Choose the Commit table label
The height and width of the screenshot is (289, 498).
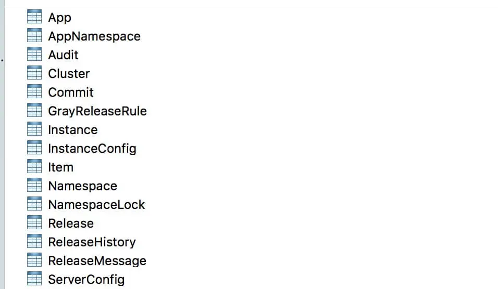pyautogui.click(x=71, y=93)
